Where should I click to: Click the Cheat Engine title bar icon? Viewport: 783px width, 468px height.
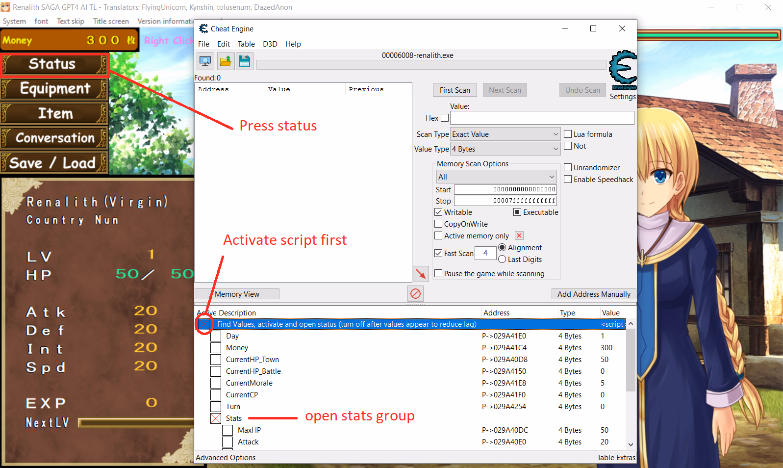(203, 29)
